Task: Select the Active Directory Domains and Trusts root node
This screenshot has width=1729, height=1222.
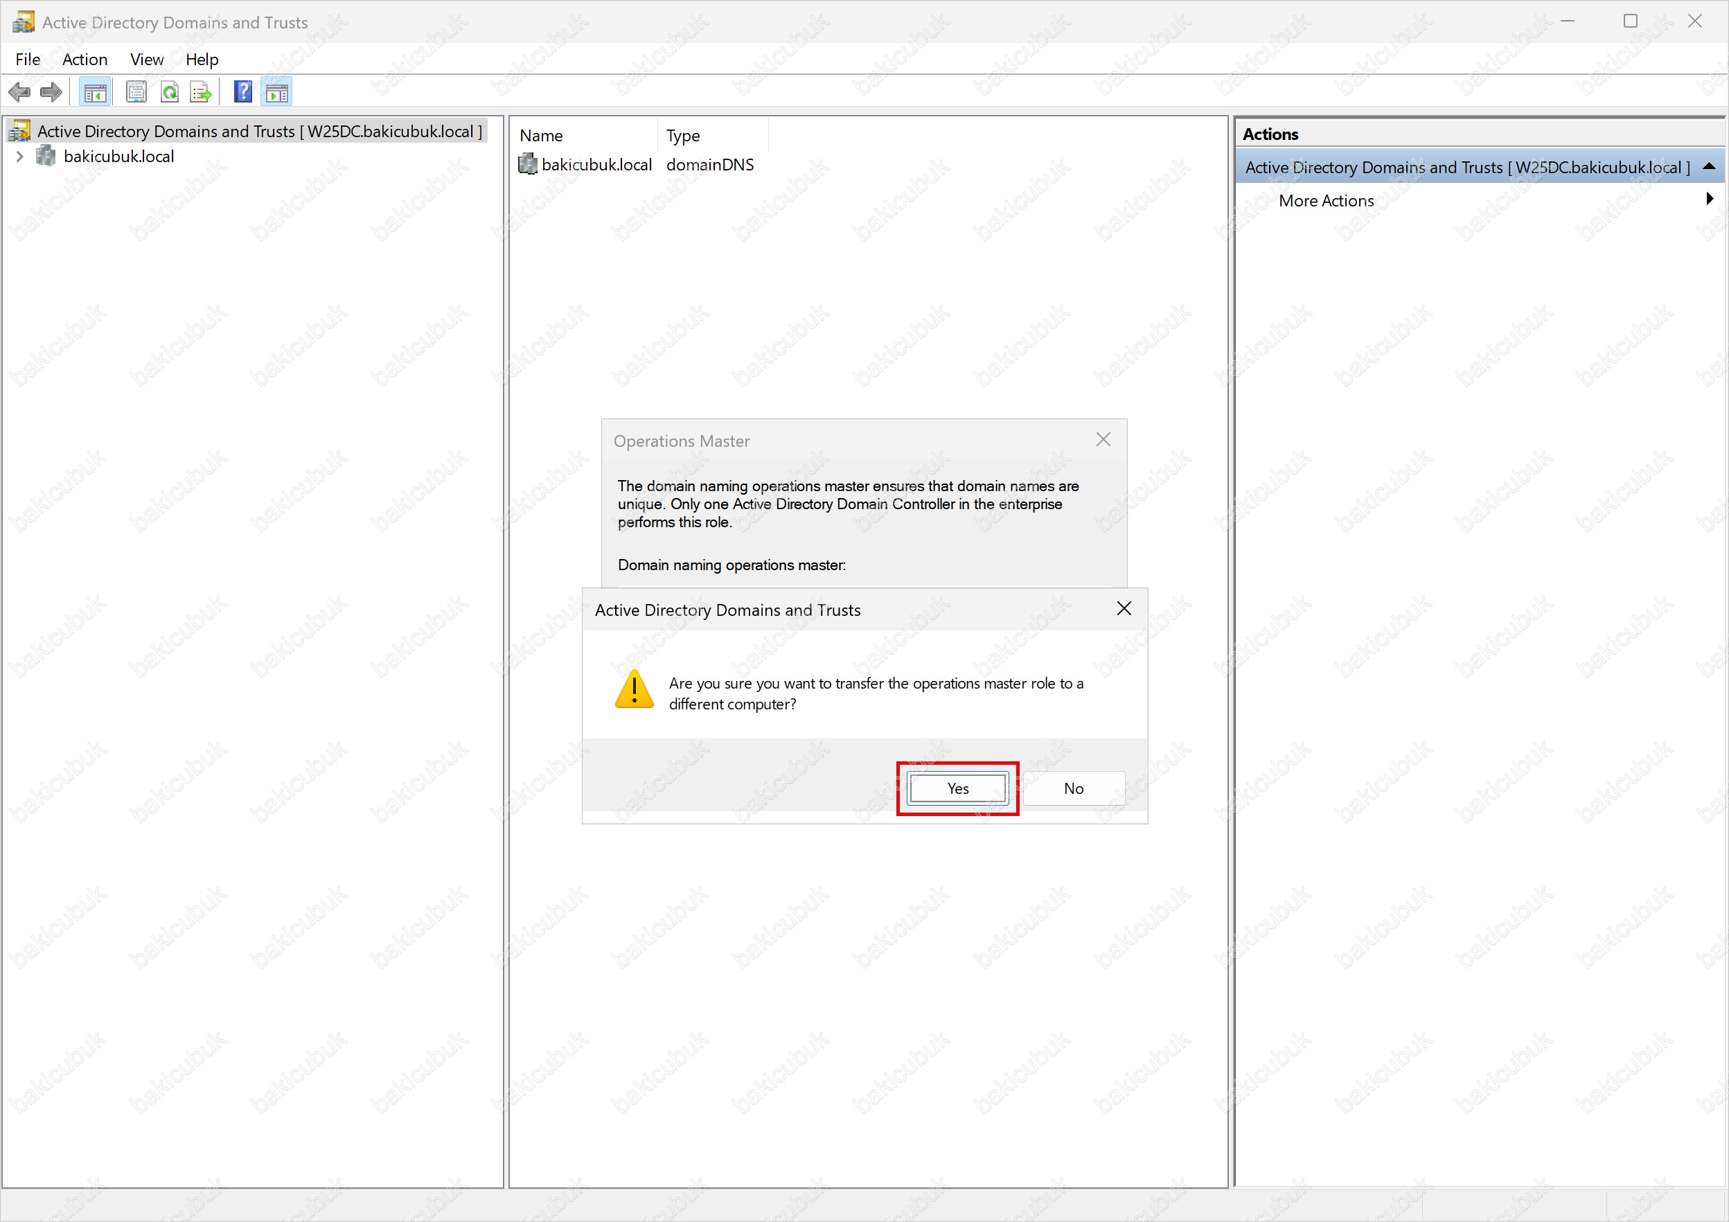Action: point(259,132)
